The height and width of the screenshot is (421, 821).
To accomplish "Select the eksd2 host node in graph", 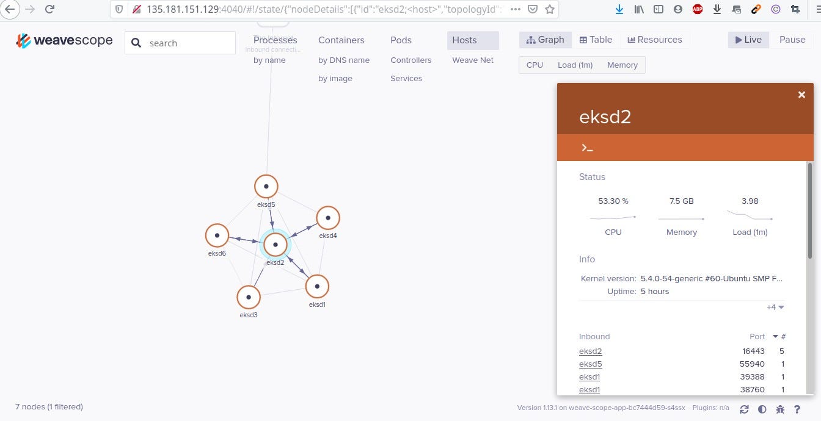I will pyautogui.click(x=275, y=244).
